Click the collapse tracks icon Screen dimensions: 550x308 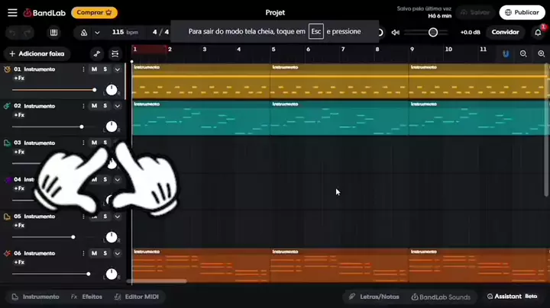[x=115, y=53]
